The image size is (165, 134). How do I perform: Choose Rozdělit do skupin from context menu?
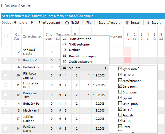[x=82, y=56]
